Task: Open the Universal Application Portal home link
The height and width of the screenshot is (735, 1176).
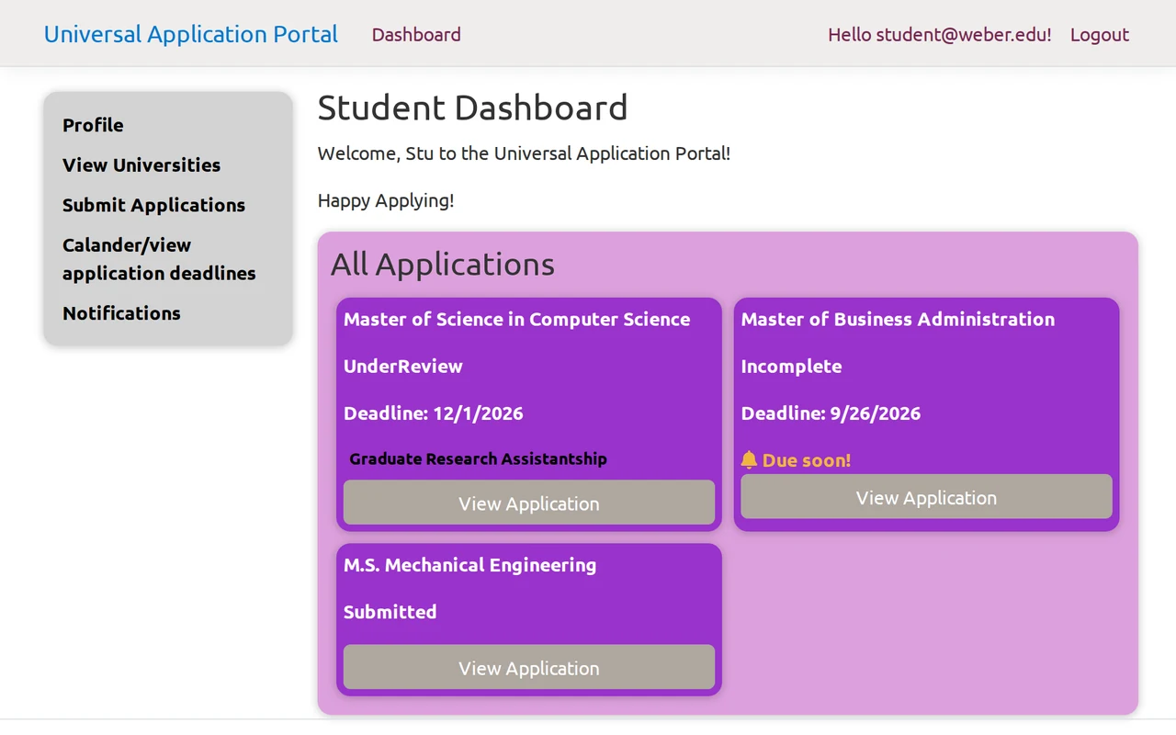Action: click(191, 34)
